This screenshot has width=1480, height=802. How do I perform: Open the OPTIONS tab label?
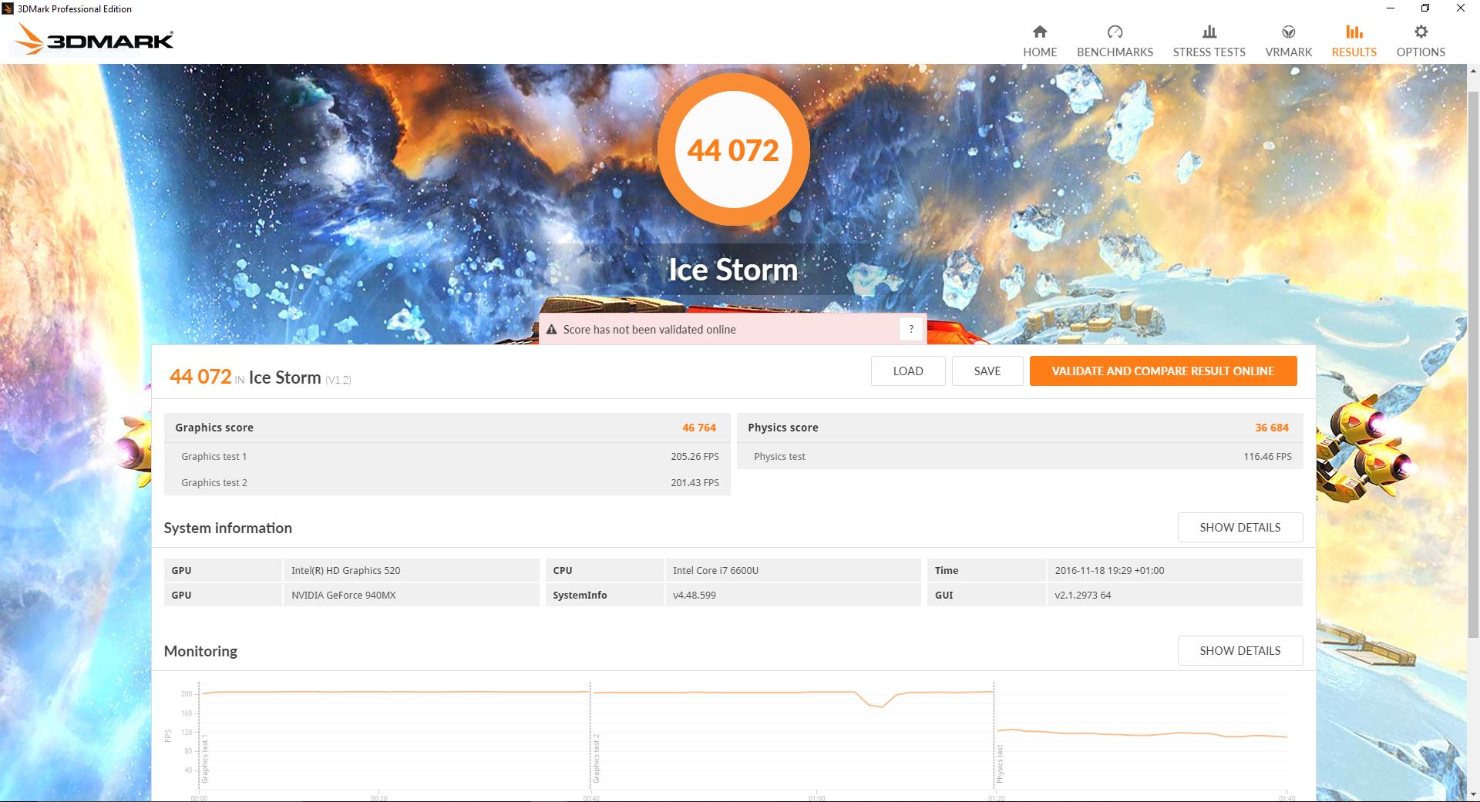point(1421,52)
